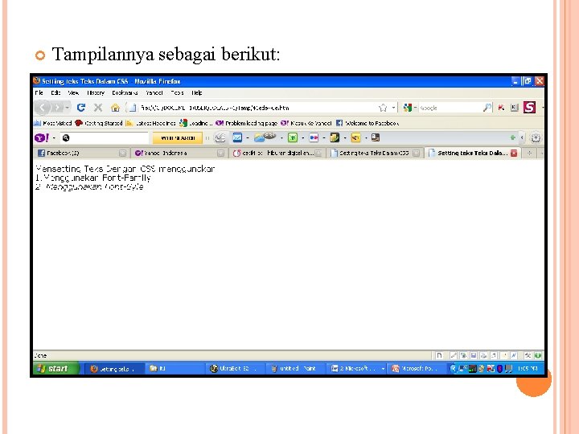
Task: Expand the Yahoo! logo dropdown arrow
Action: [55, 138]
